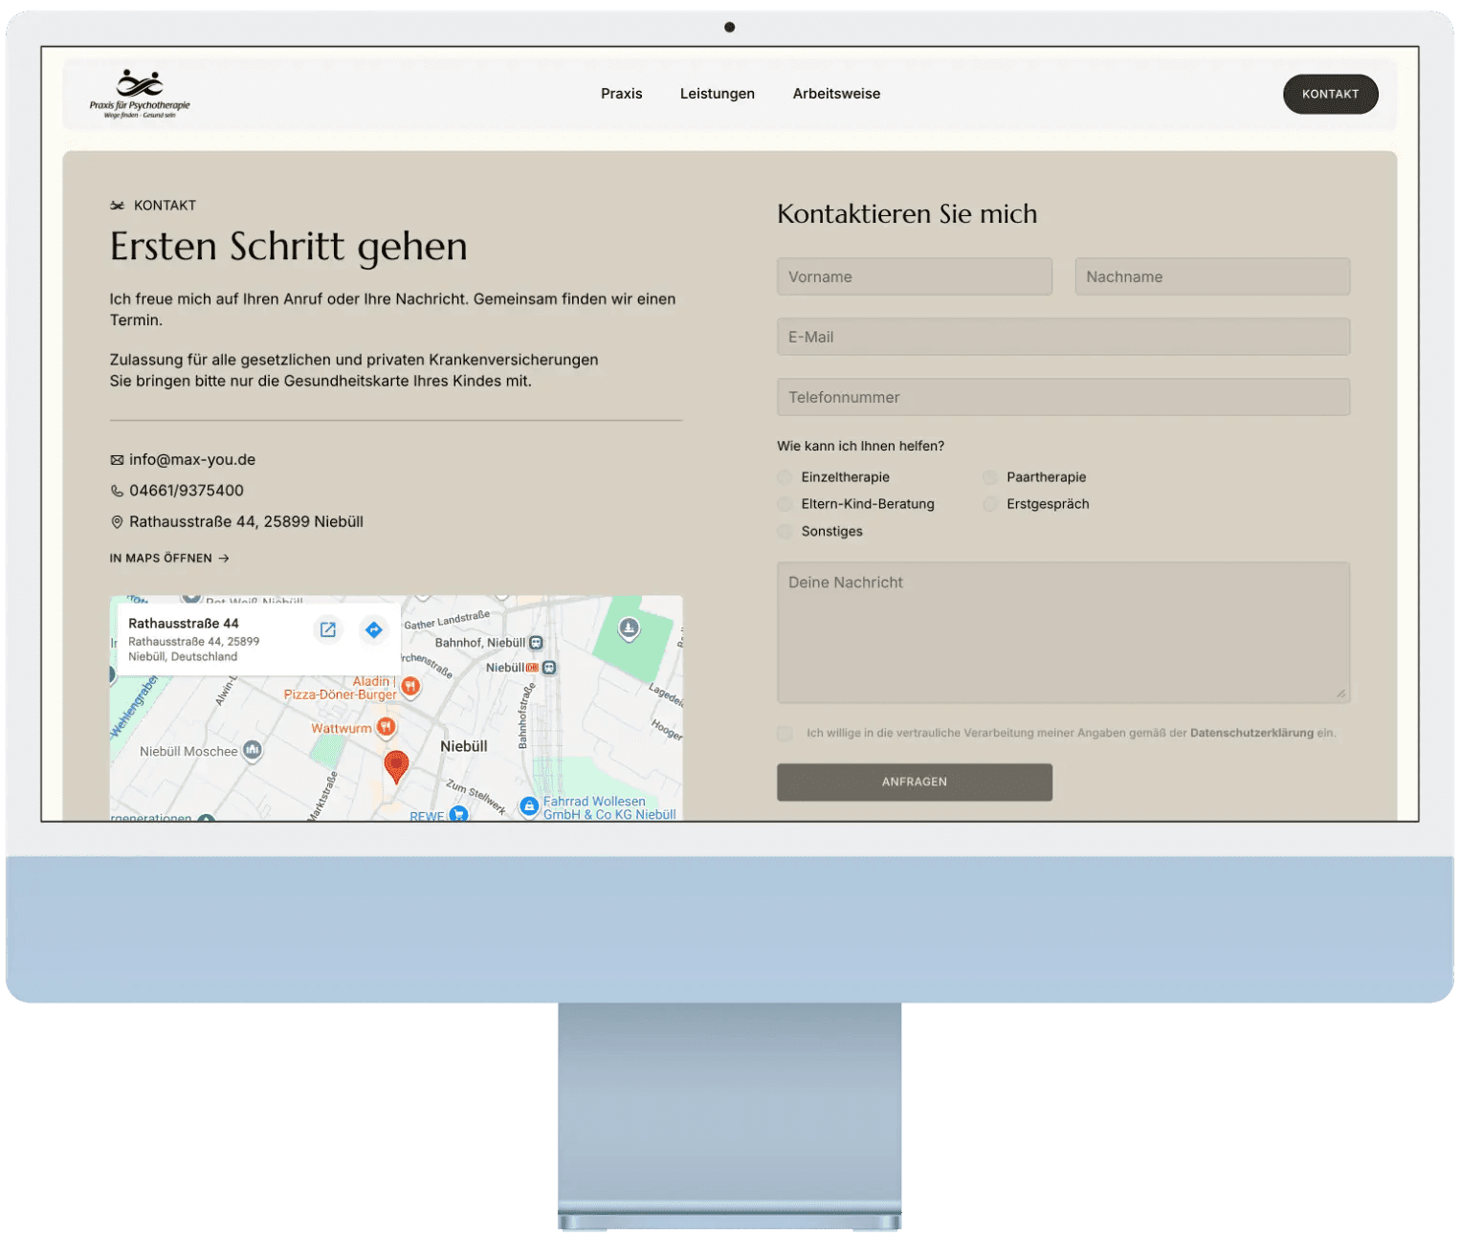Submit the form with ANFRAGEN button
Viewport: 1460px width, 1233px height.
pos(914,782)
